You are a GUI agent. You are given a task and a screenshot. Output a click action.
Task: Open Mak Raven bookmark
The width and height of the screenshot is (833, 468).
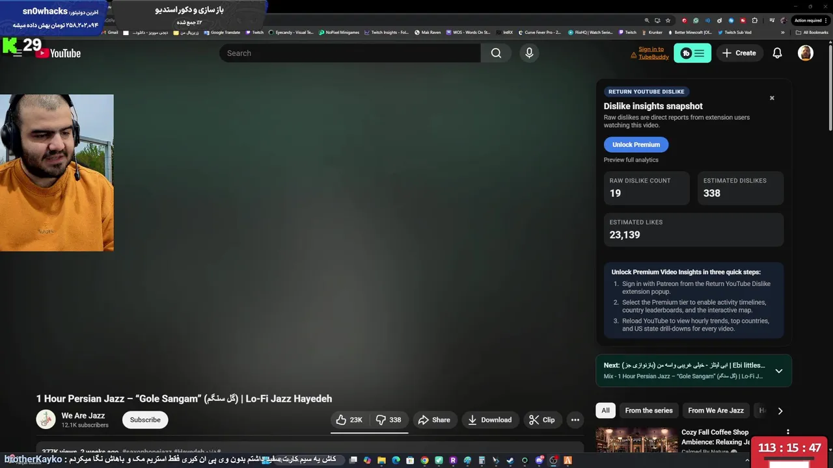[428, 32]
